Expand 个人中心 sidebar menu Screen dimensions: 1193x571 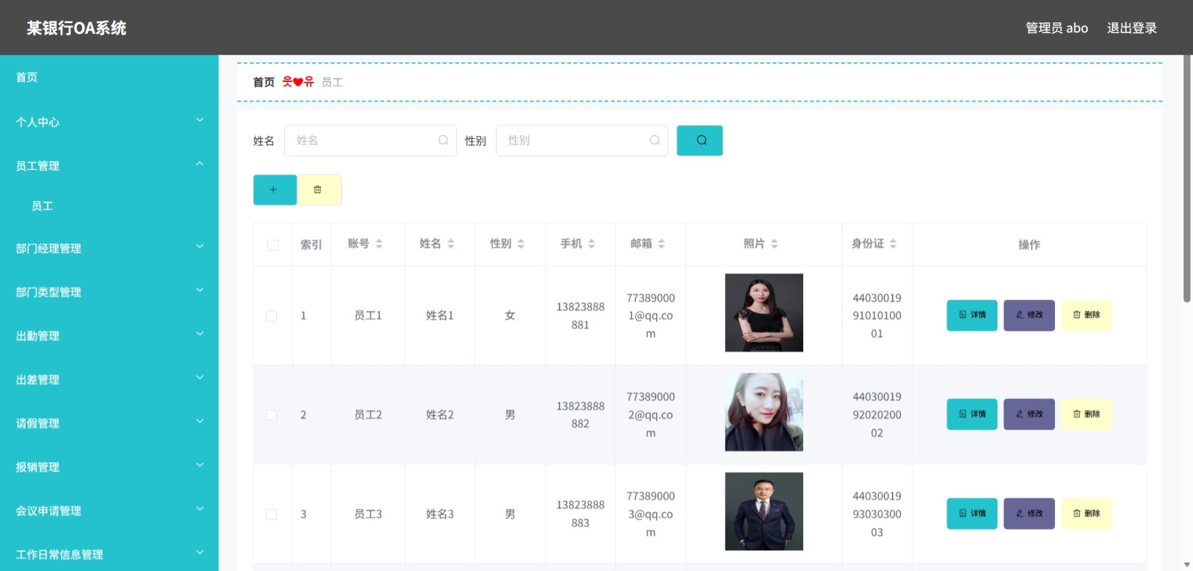(109, 122)
